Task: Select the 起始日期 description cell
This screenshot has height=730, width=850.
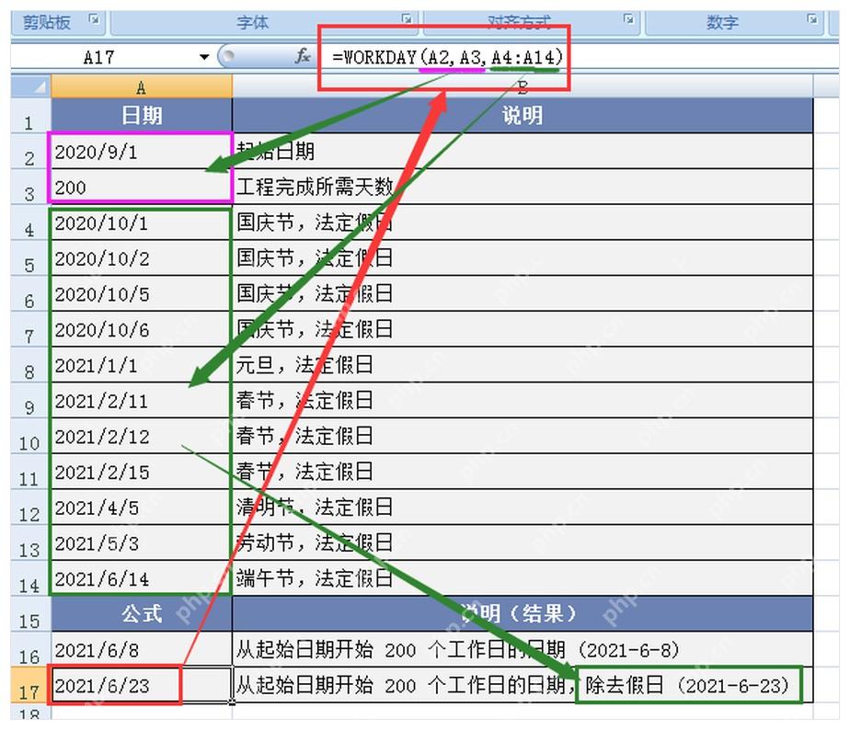Action: tap(523, 151)
